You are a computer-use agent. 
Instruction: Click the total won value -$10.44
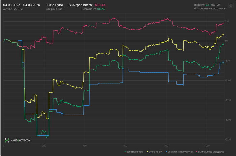click(x=99, y=5)
